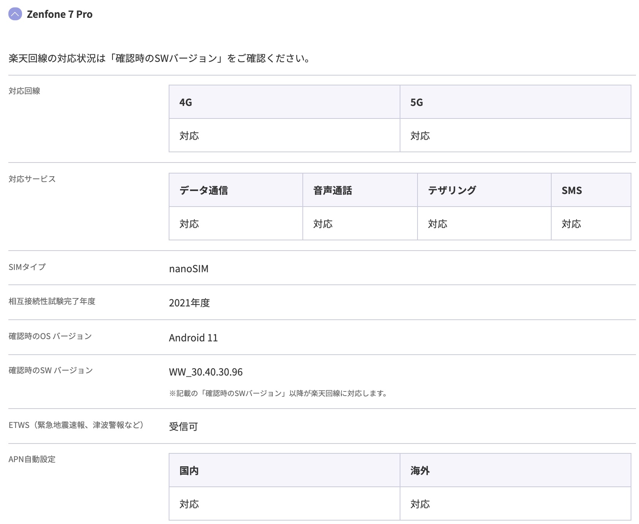Viewport: 639px width, 524px height.
Task: Click the WW_30.40.30.96 software version
Action: pyautogui.click(x=206, y=372)
